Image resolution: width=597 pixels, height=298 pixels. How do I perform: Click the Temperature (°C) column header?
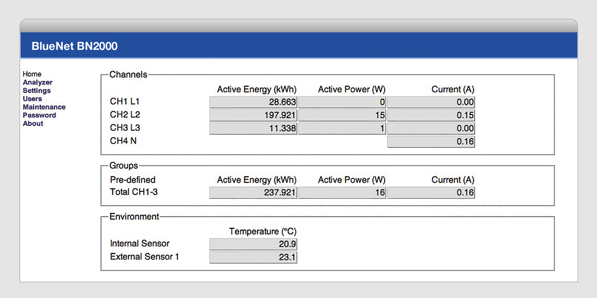click(263, 231)
